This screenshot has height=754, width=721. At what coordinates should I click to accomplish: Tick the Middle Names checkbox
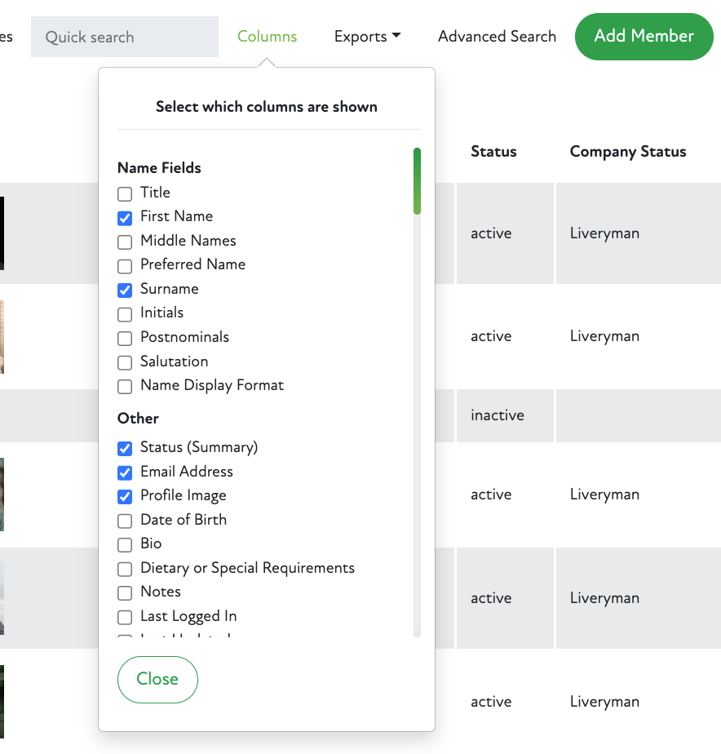(x=125, y=242)
